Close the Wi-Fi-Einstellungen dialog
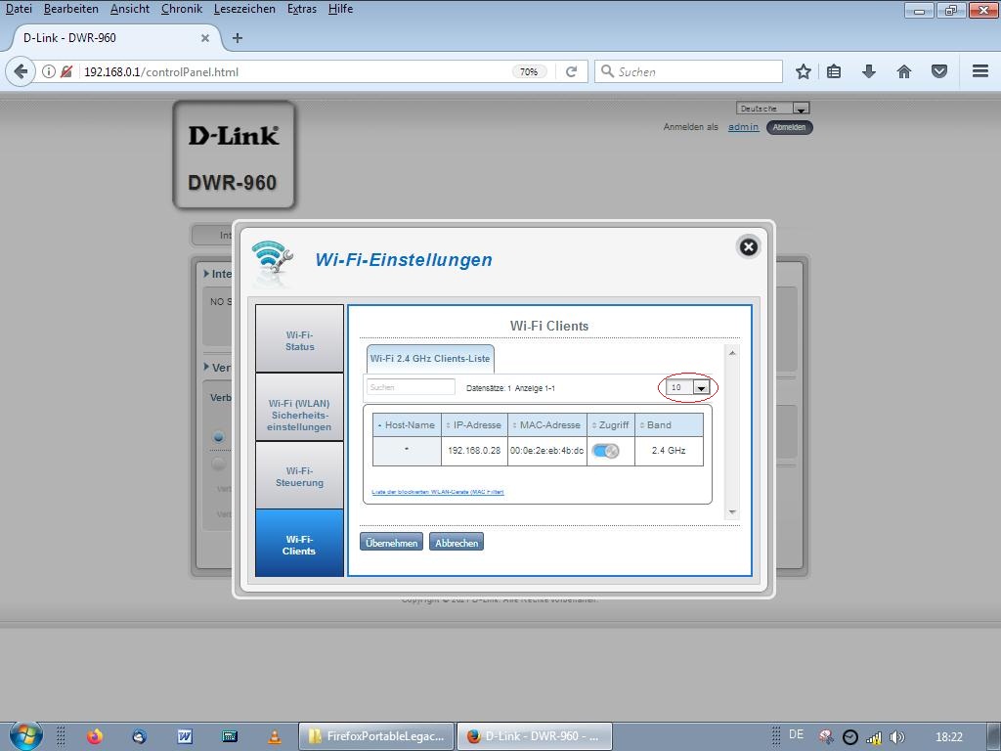Screen dimensions: 1001x751 (748, 247)
